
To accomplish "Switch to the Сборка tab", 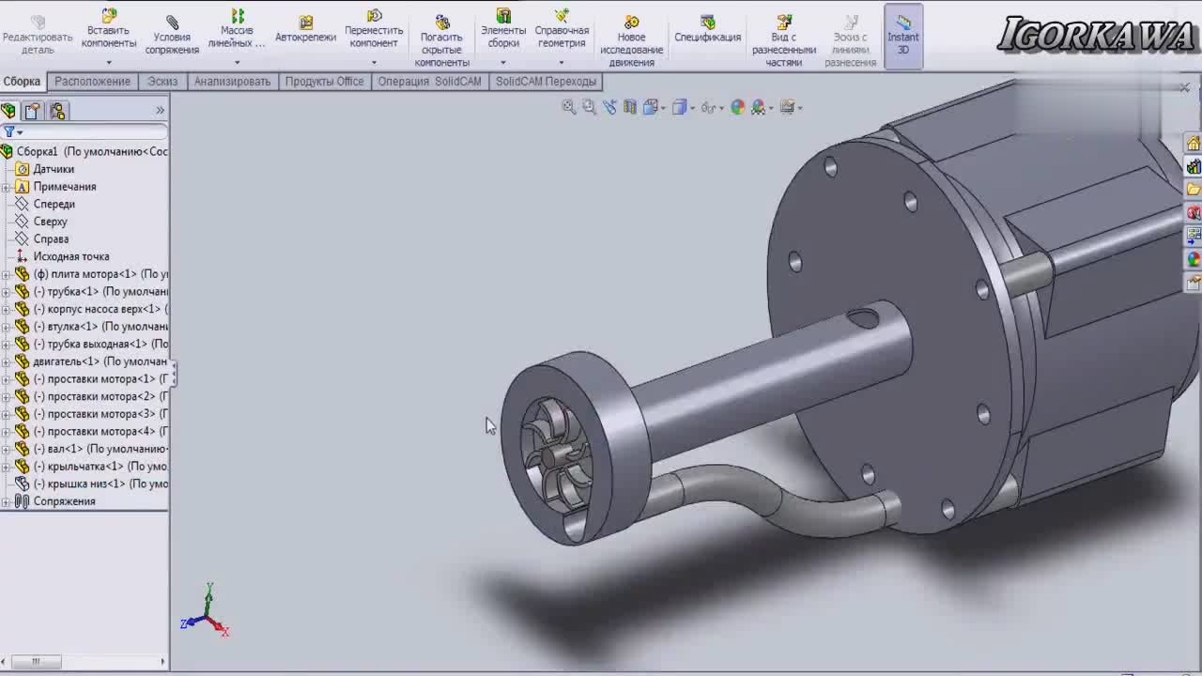I will point(22,82).
